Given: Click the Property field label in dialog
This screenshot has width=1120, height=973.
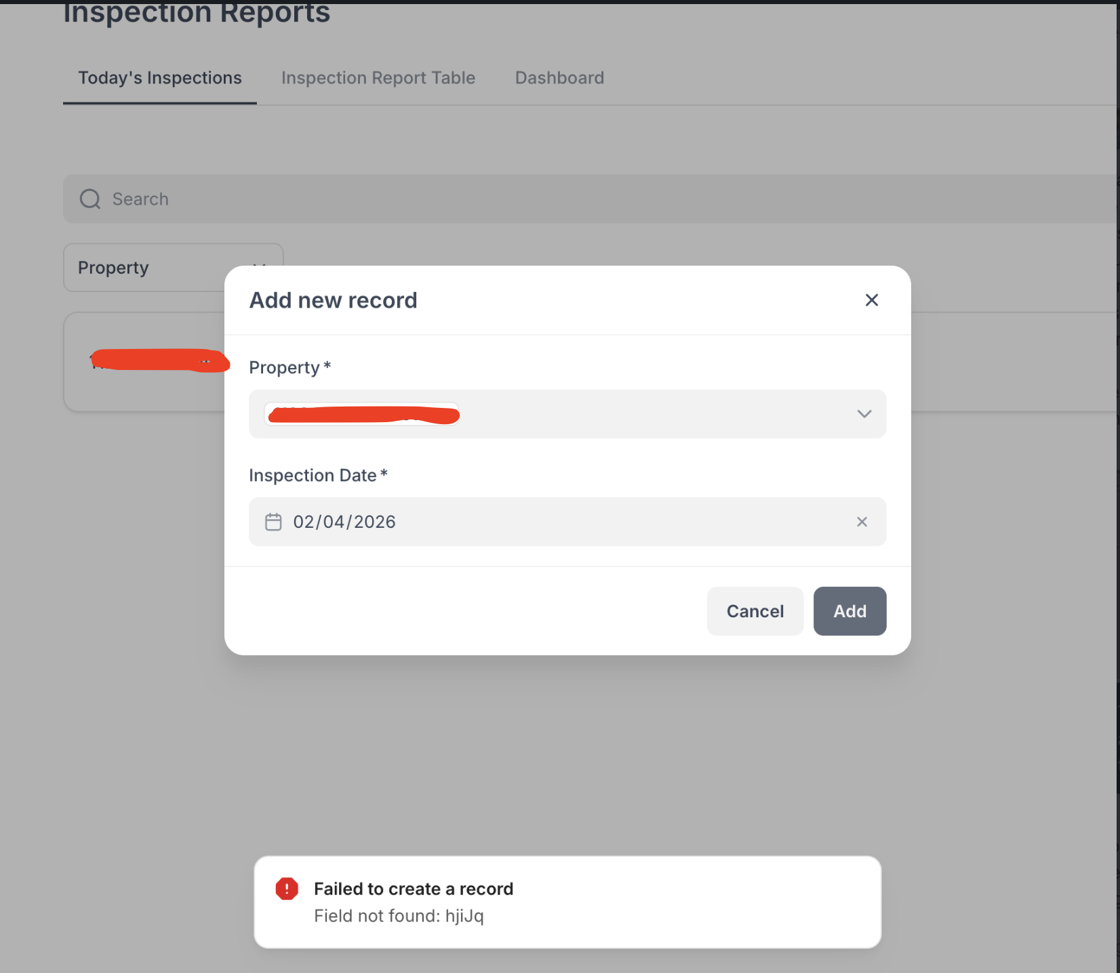Looking at the screenshot, I should point(284,368).
